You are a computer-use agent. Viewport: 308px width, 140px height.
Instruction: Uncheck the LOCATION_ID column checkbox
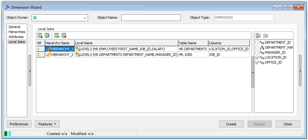tap(257, 58)
